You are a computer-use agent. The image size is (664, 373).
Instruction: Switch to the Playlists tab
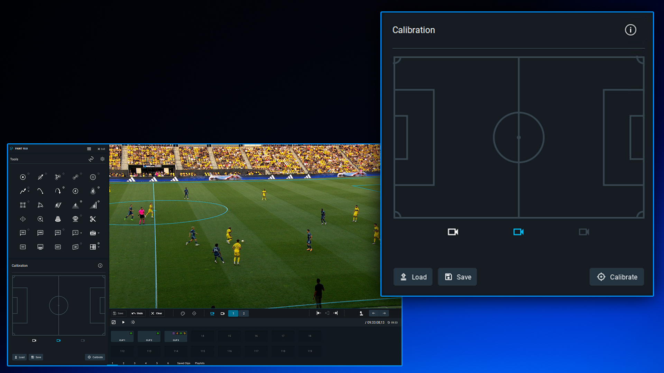[x=200, y=363]
